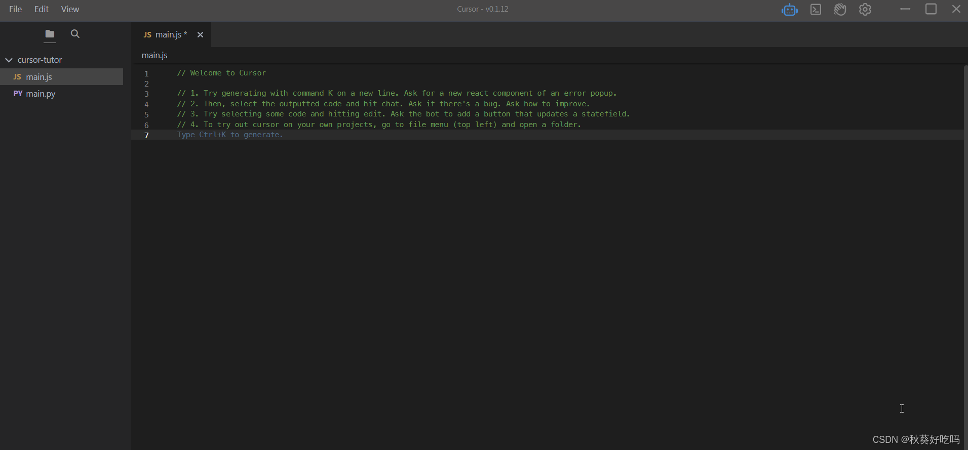Open main.js in the file tree

61,77
